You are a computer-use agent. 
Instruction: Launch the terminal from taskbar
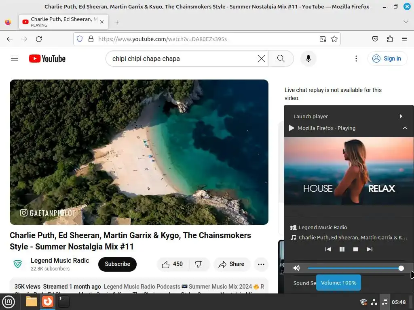coord(63,302)
